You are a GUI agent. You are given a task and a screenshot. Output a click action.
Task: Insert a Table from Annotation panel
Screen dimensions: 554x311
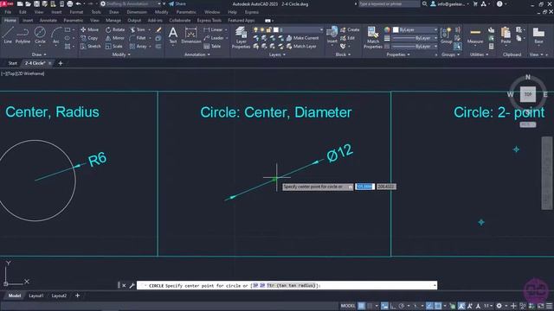coord(212,46)
